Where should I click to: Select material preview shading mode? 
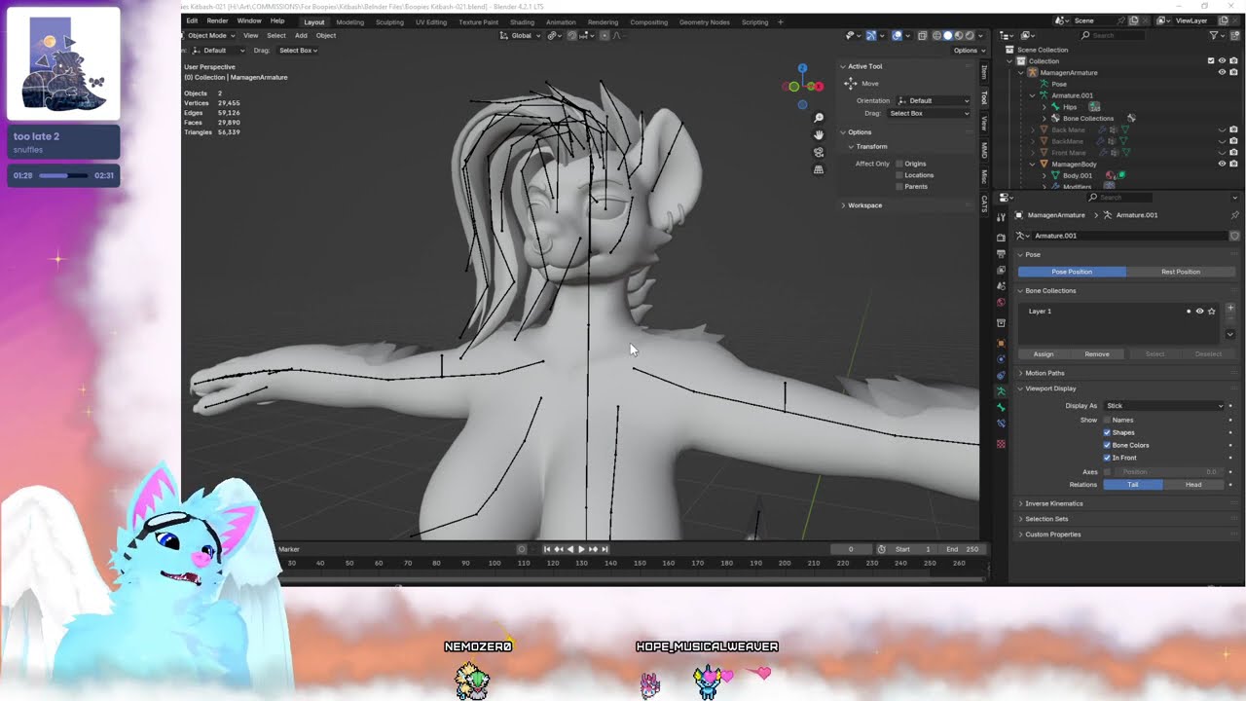pyautogui.click(x=959, y=35)
